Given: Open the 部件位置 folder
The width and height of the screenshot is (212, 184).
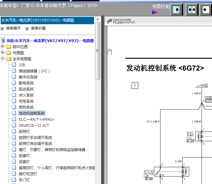Looking at the screenshot, I should tap(20, 47).
